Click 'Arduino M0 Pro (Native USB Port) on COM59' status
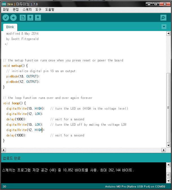This screenshot has width=172, height=190. pyautogui.click(x=135, y=186)
